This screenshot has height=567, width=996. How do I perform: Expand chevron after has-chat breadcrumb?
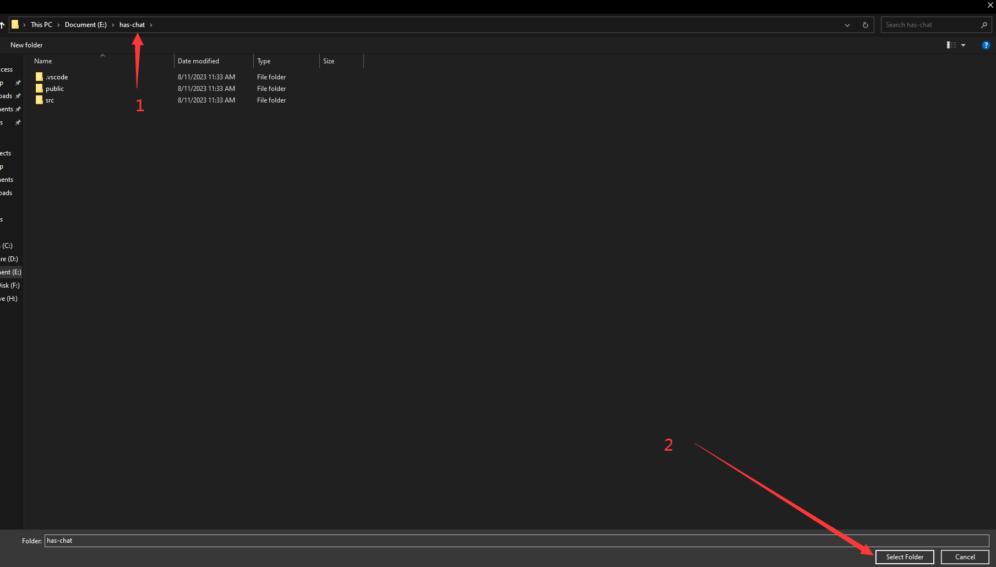(151, 25)
